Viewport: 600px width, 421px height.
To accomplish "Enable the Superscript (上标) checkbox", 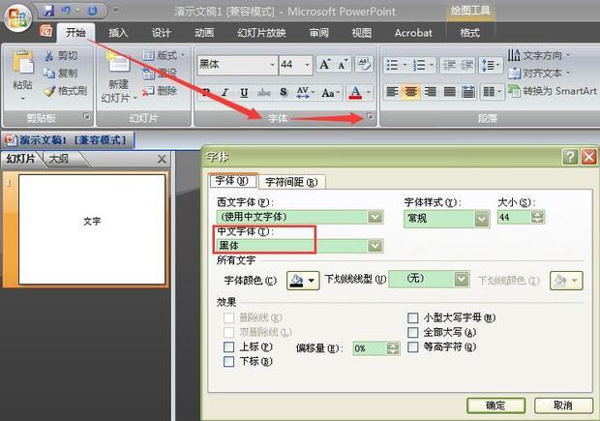I will 228,346.
